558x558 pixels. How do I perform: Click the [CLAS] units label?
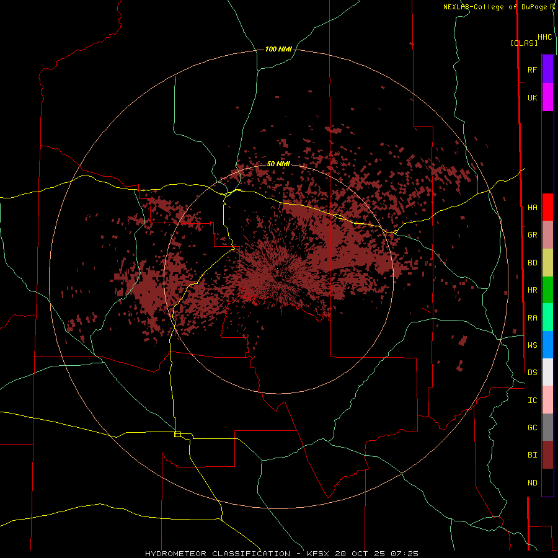[x=524, y=43]
